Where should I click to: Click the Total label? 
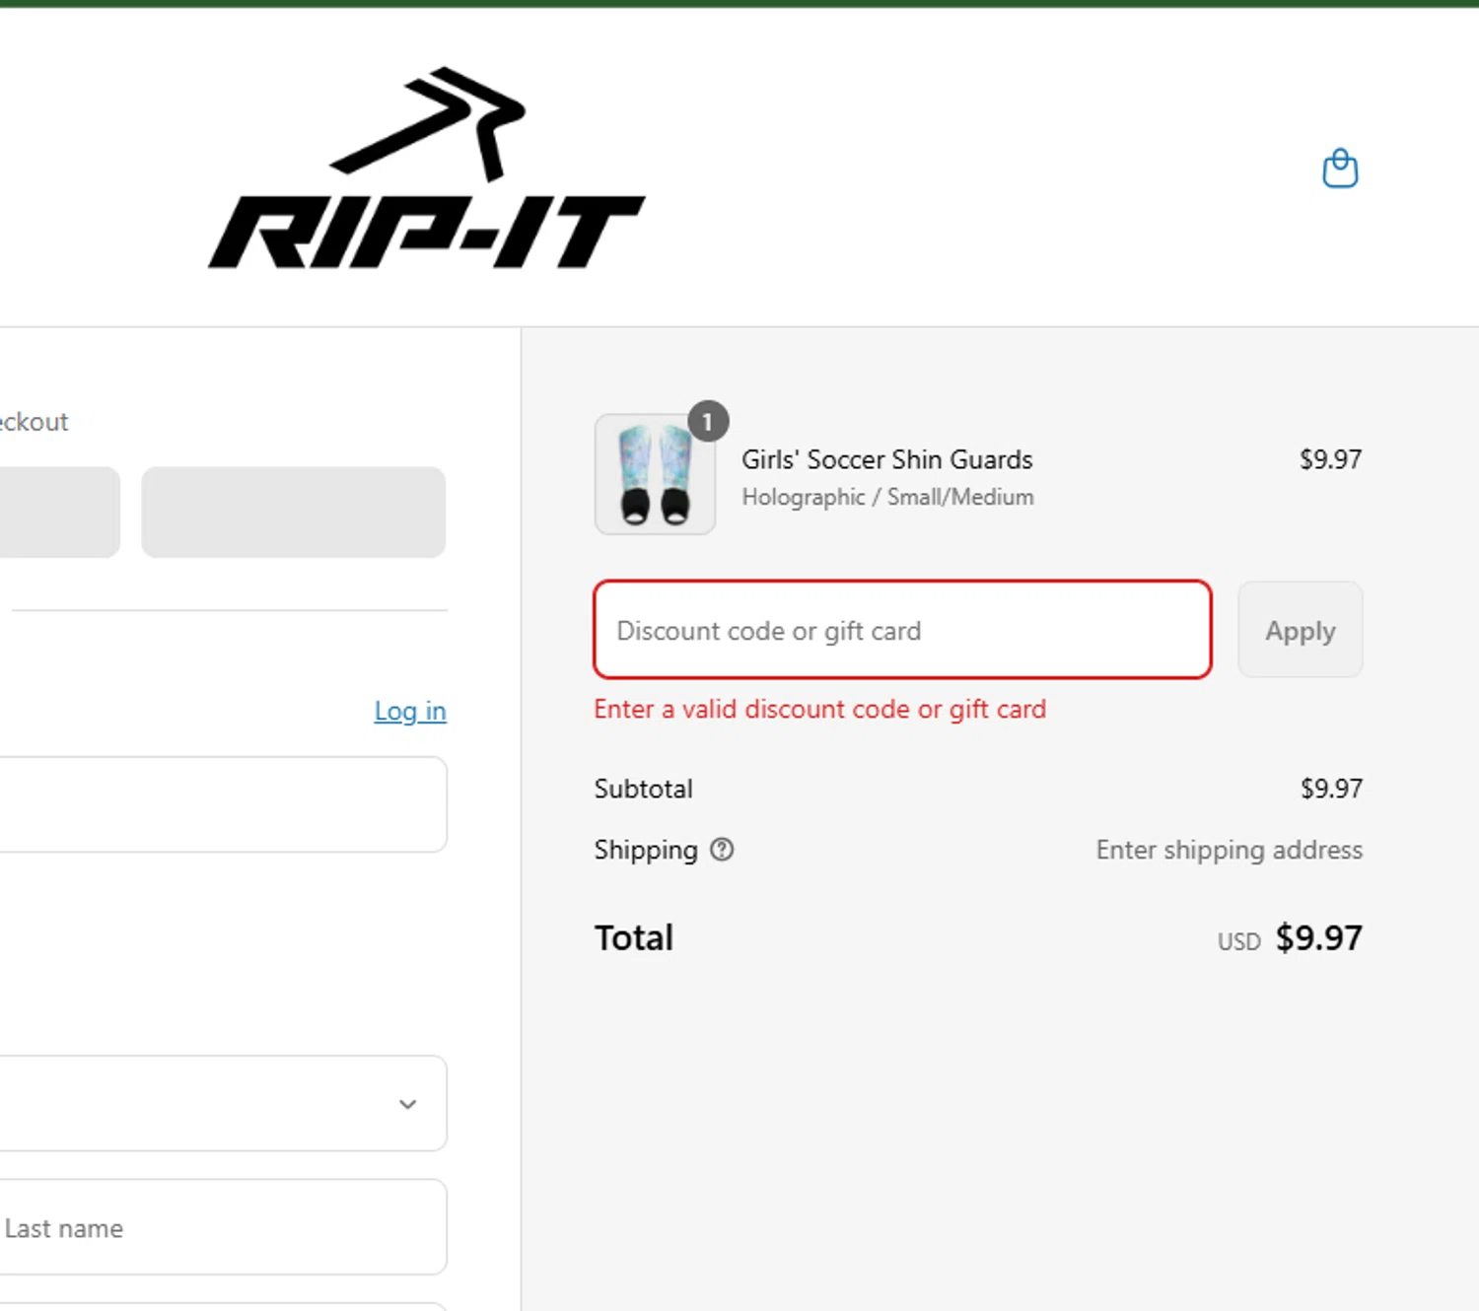(634, 937)
